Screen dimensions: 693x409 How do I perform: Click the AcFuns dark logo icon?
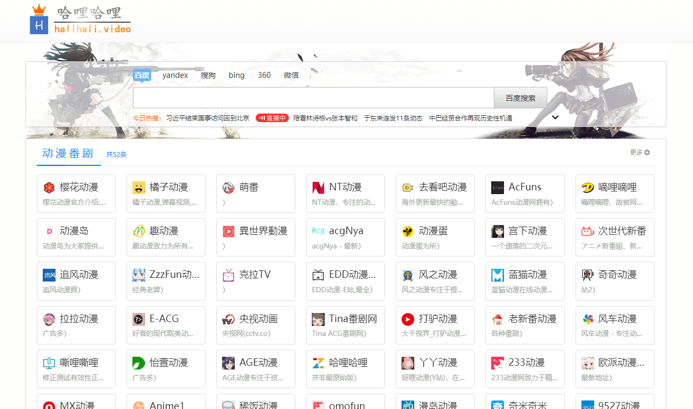(498, 188)
